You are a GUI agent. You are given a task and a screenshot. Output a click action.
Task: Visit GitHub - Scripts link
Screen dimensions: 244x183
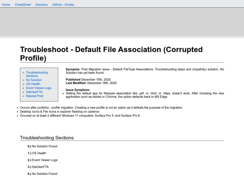coord(63,5)
